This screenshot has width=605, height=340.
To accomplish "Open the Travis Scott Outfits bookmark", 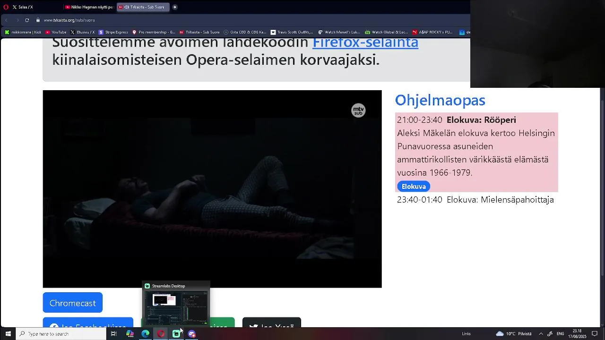I will (x=292, y=32).
